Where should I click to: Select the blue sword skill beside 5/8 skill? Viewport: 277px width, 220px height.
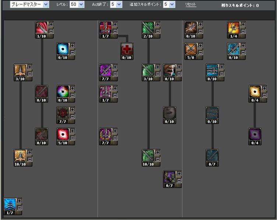point(234,49)
